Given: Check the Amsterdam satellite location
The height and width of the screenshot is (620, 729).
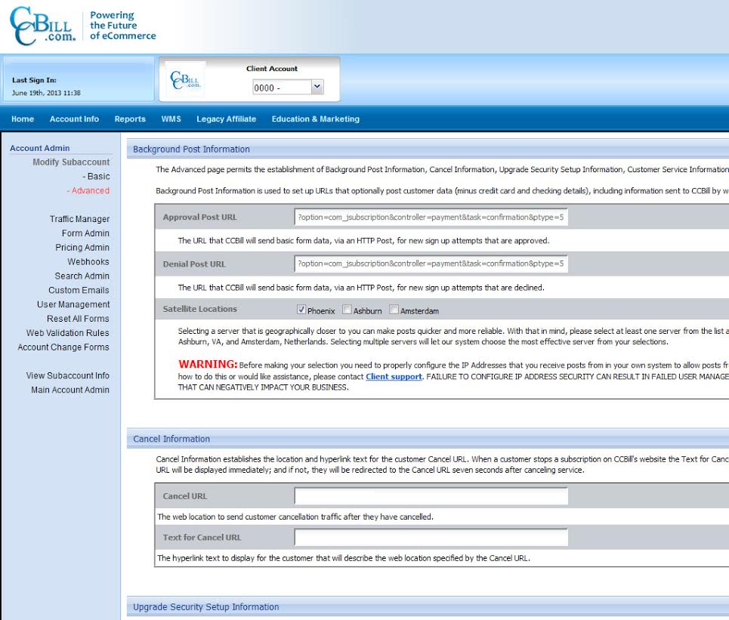Looking at the screenshot, I should tap(394, 310).
